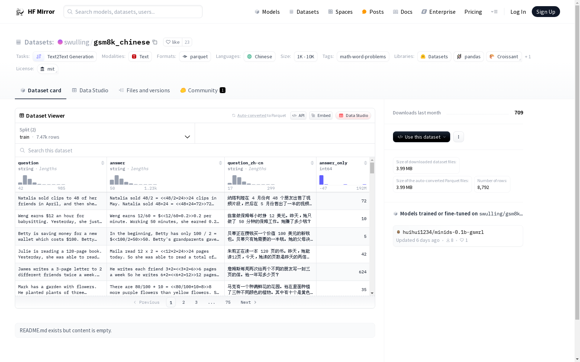This screenshot has height=362, width=580.
Task: Click the HF Mirror logo
Action: click(35, 12)
